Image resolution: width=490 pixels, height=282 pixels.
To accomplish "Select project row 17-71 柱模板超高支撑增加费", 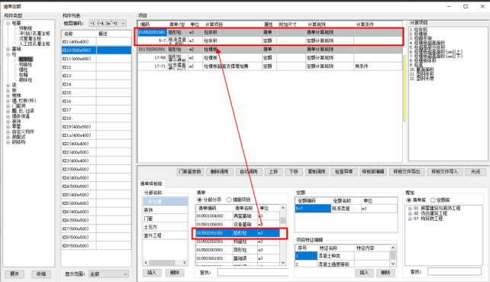I will coord(270,66).
